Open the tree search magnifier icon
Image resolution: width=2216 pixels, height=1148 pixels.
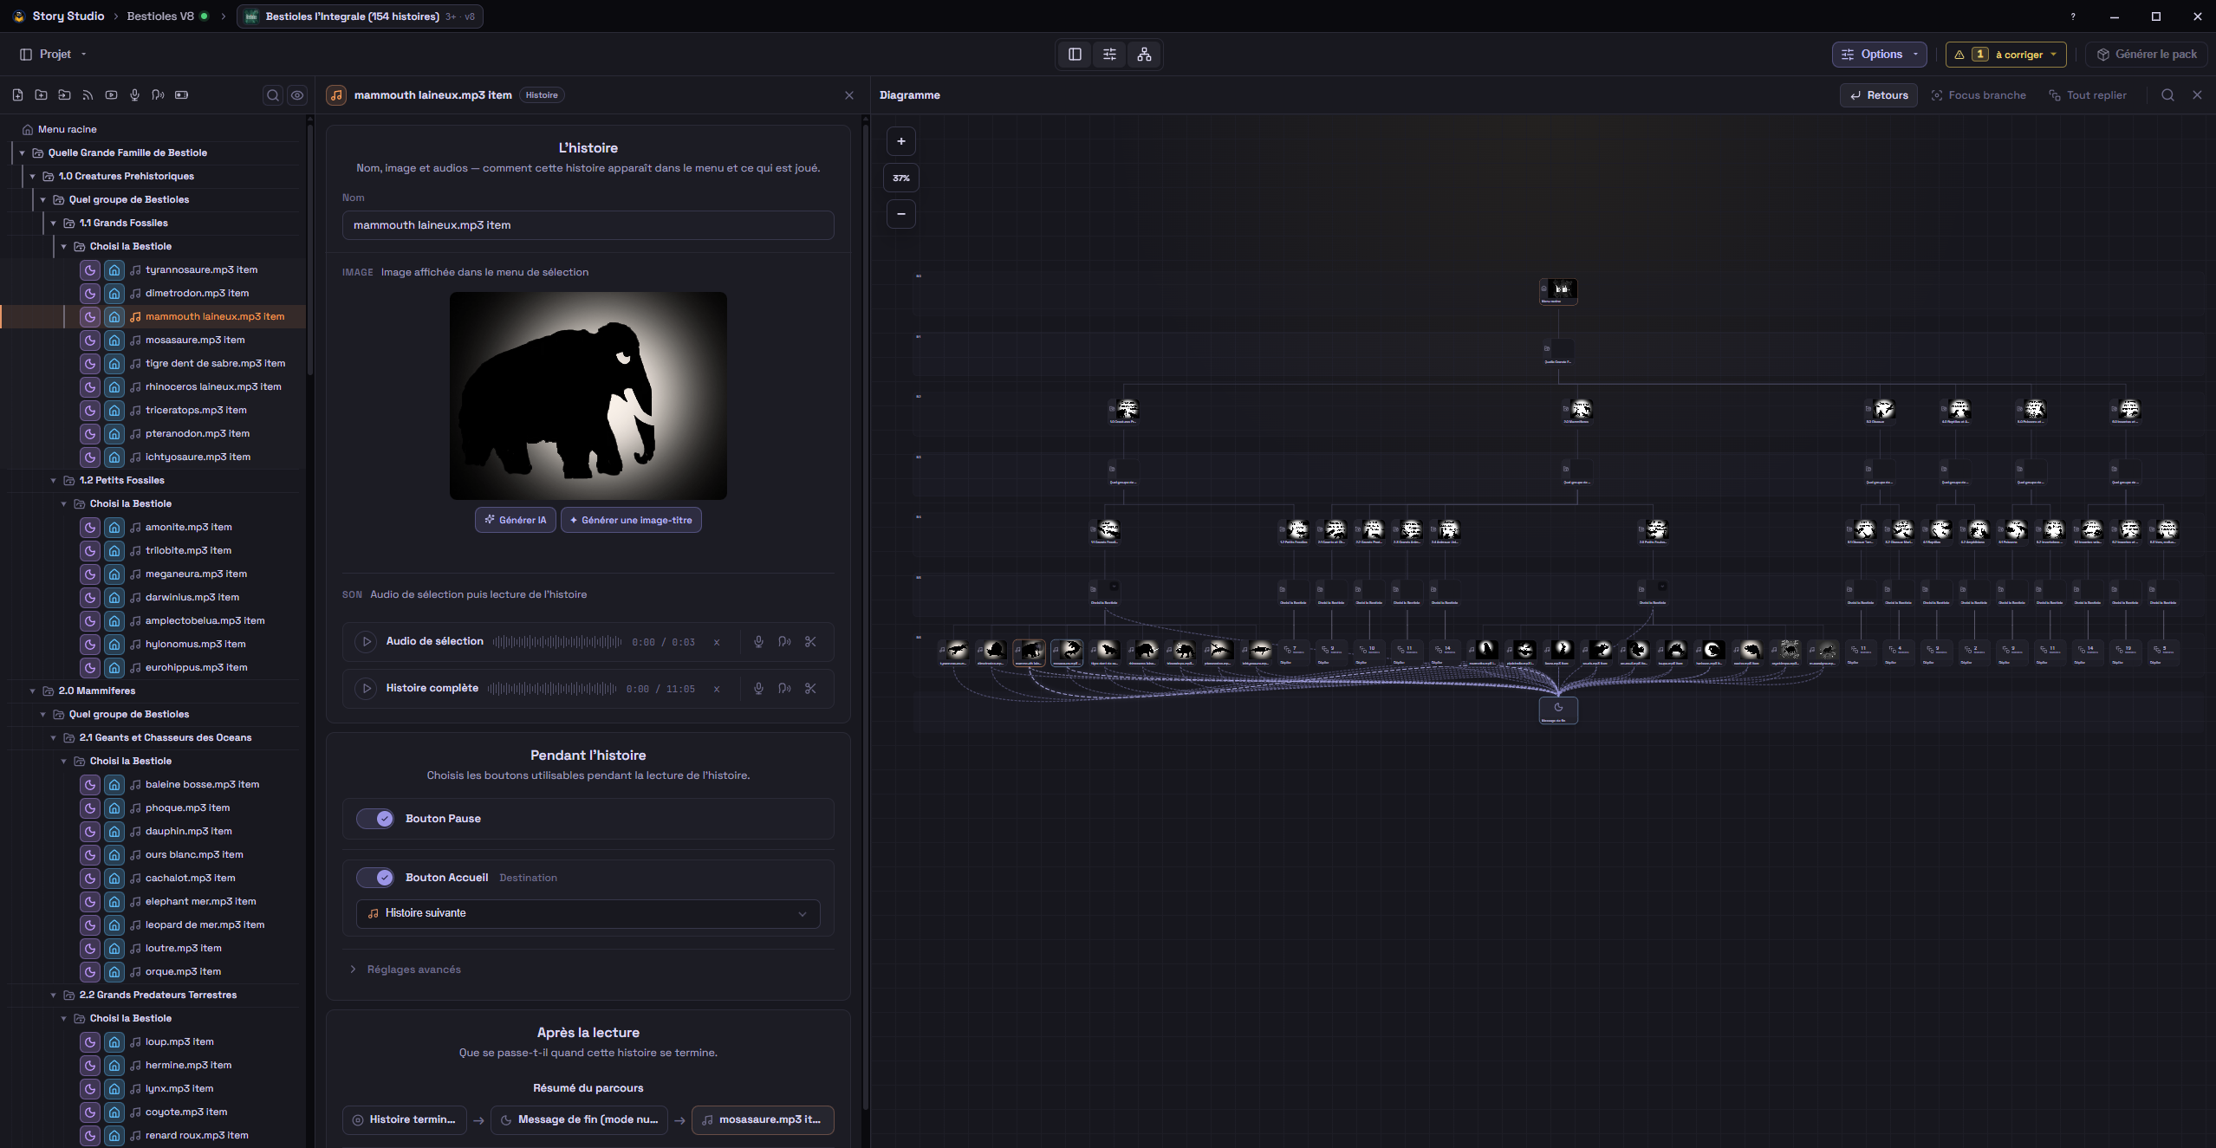click(273, 95)
